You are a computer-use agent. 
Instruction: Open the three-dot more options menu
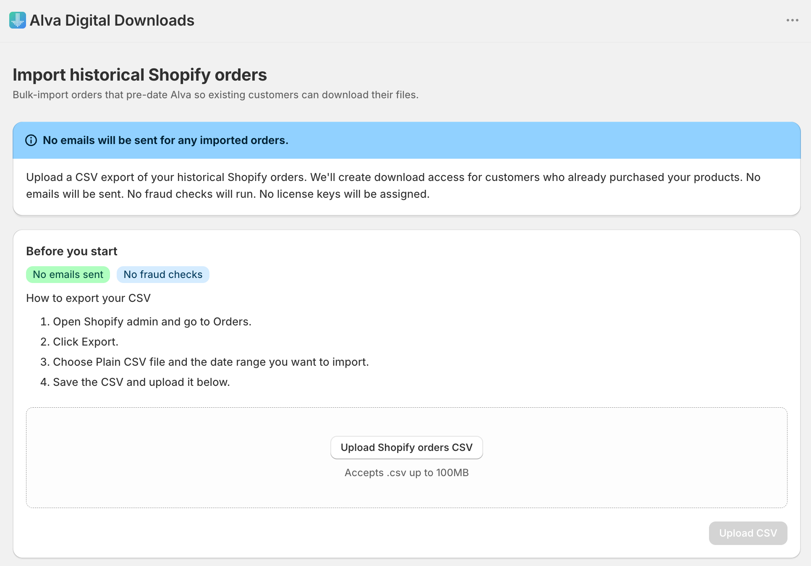click(792, 20)
